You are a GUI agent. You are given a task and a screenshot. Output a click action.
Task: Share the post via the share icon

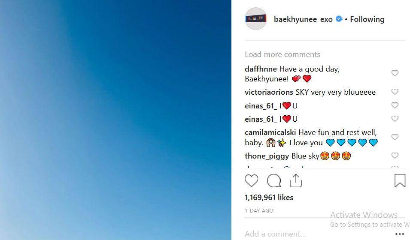[296, 181]
